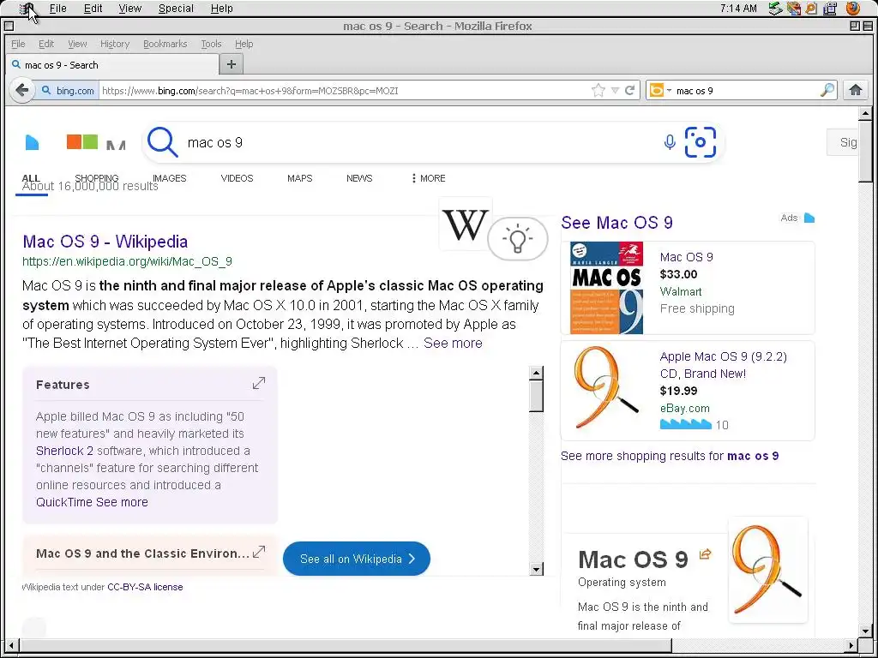Open the system Special menu
Screen dimensions: 878x658
coord(176,9)
